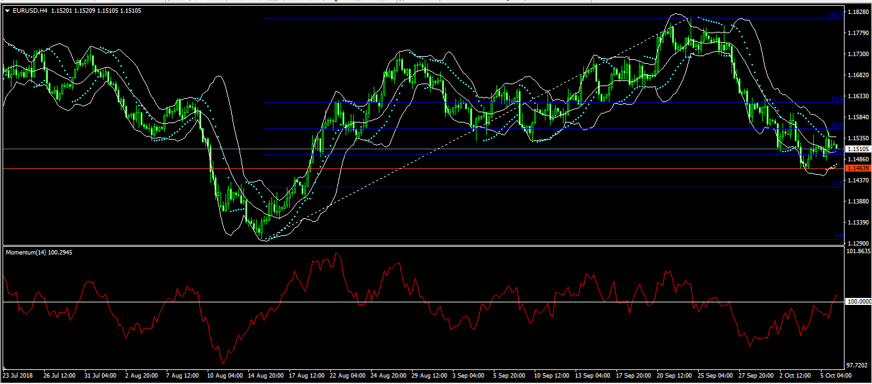Click the 5 Sep 20:00 time label
Screen dimensions: 872x384
coord(510,376)
